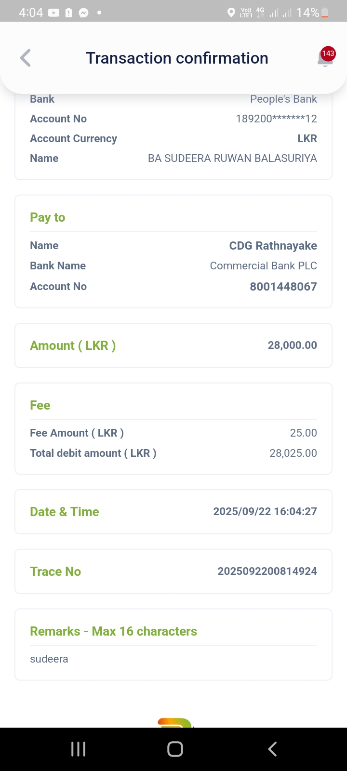347x771 pixels.
Task: Tap the total debit amount 28,025.00
Action: coord(293,453)
